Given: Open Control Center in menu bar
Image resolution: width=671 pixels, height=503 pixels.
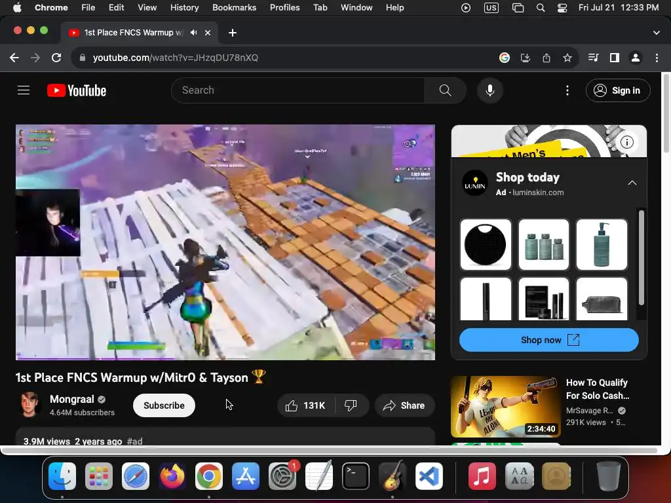Looking at the screenshot, I should point(562,8).
